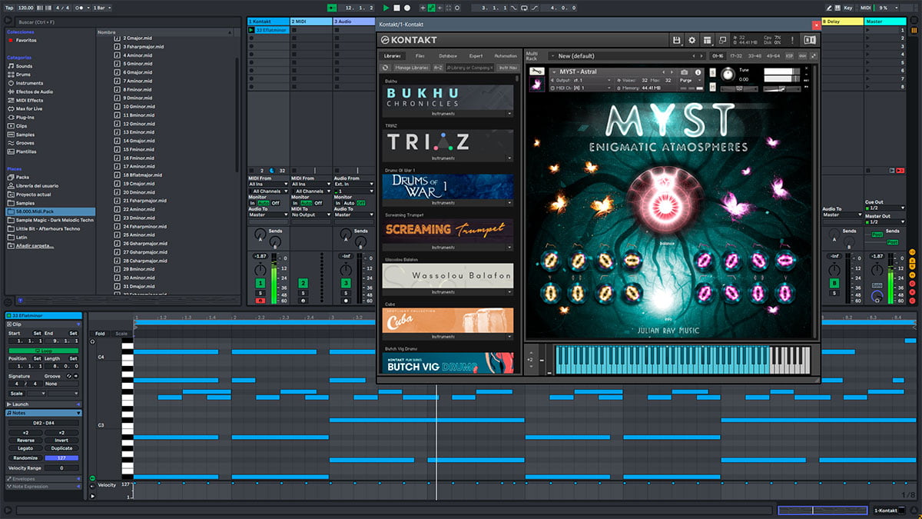Show MYST instrument info icon
The height and width of the screenshot is (519, 922).
pos(698,72)
